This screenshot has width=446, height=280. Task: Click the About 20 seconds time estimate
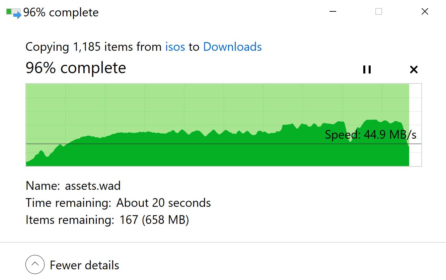point(163,203)
